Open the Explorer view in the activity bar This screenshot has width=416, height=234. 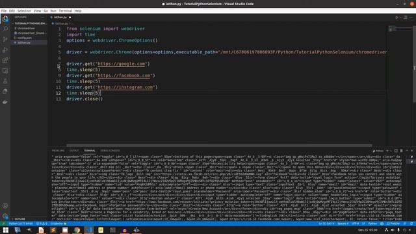[5, 19]
